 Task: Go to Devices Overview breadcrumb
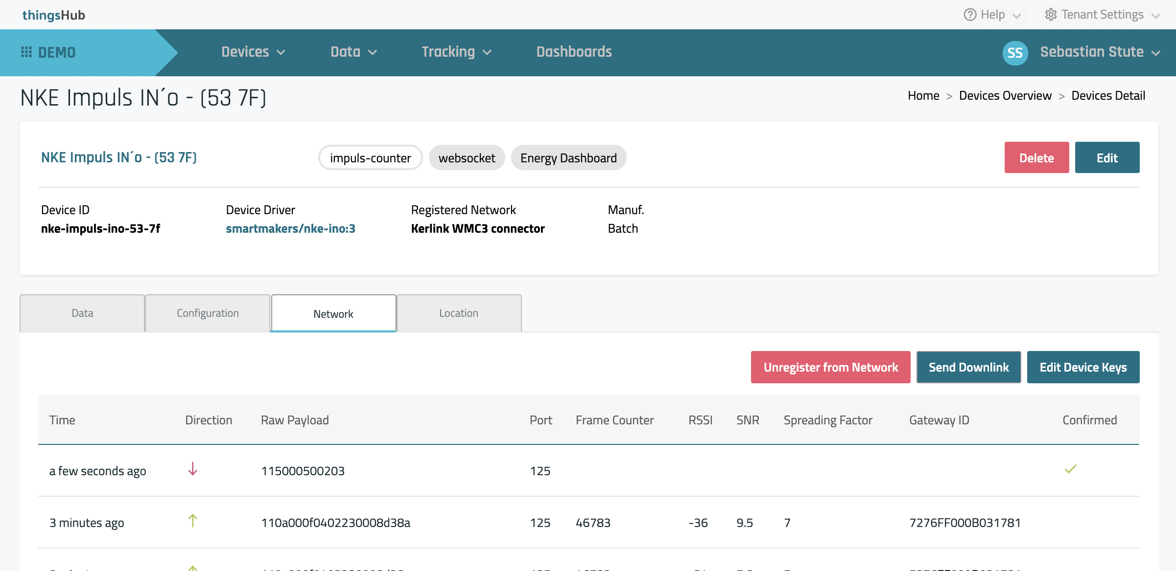[x=1005, y=96]
